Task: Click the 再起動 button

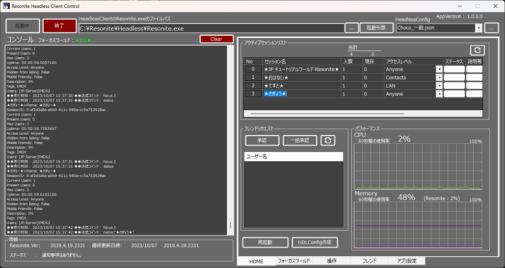Action: [266, 243]
